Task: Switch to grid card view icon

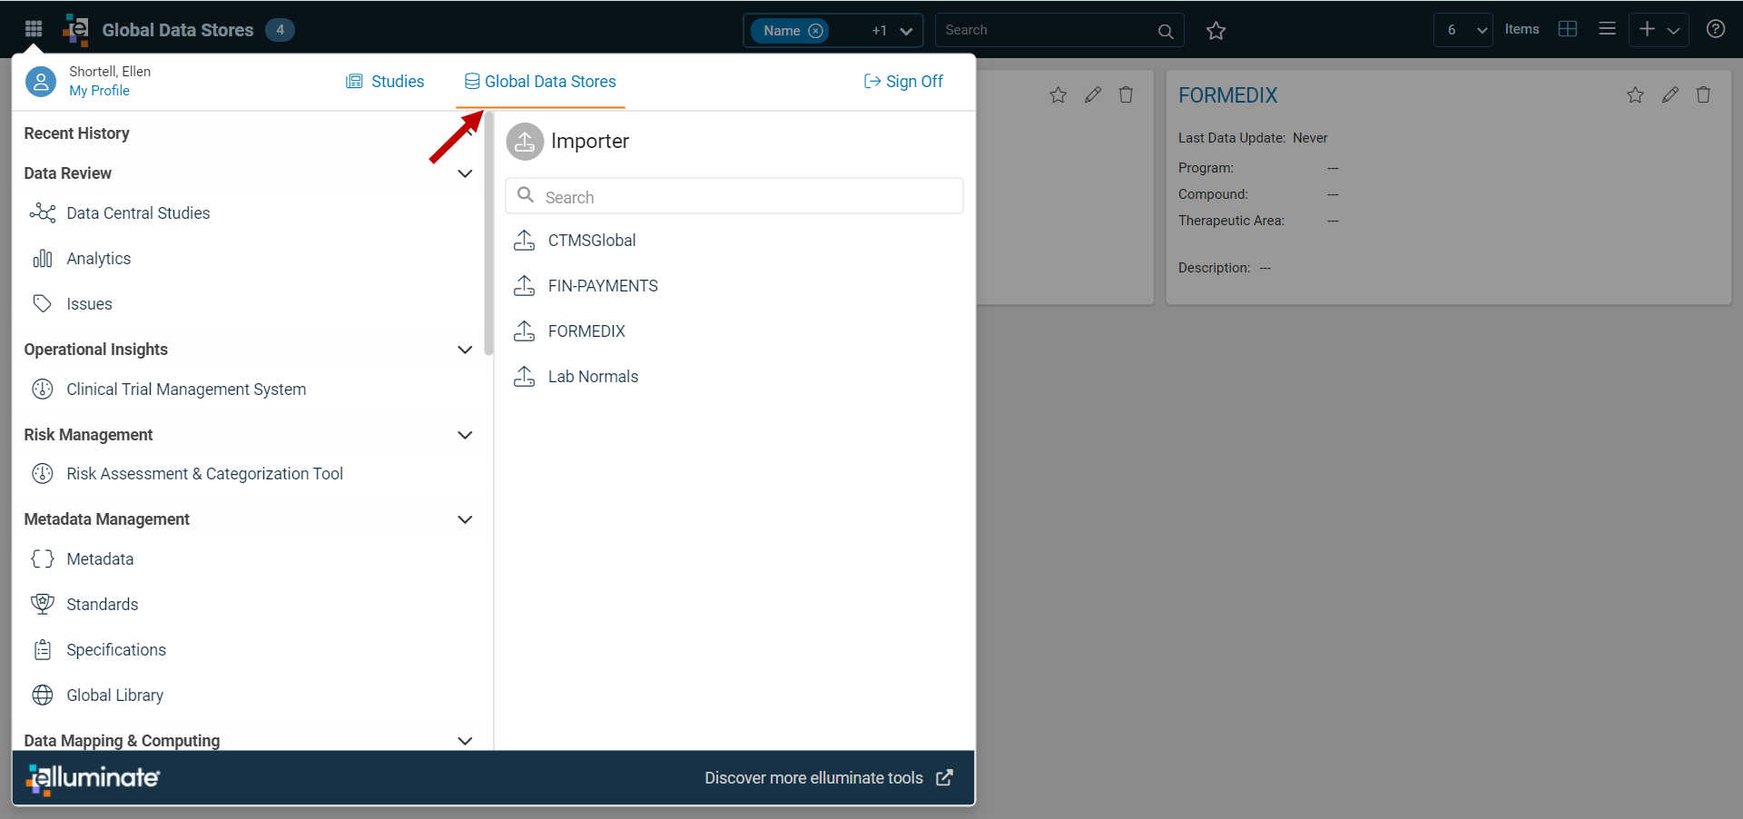Action: [x=1567, y=29]
